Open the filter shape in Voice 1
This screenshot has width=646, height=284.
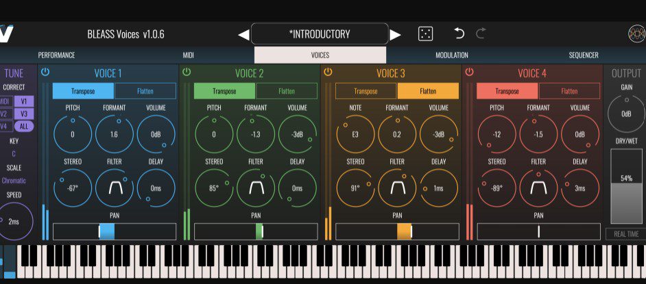115,188
